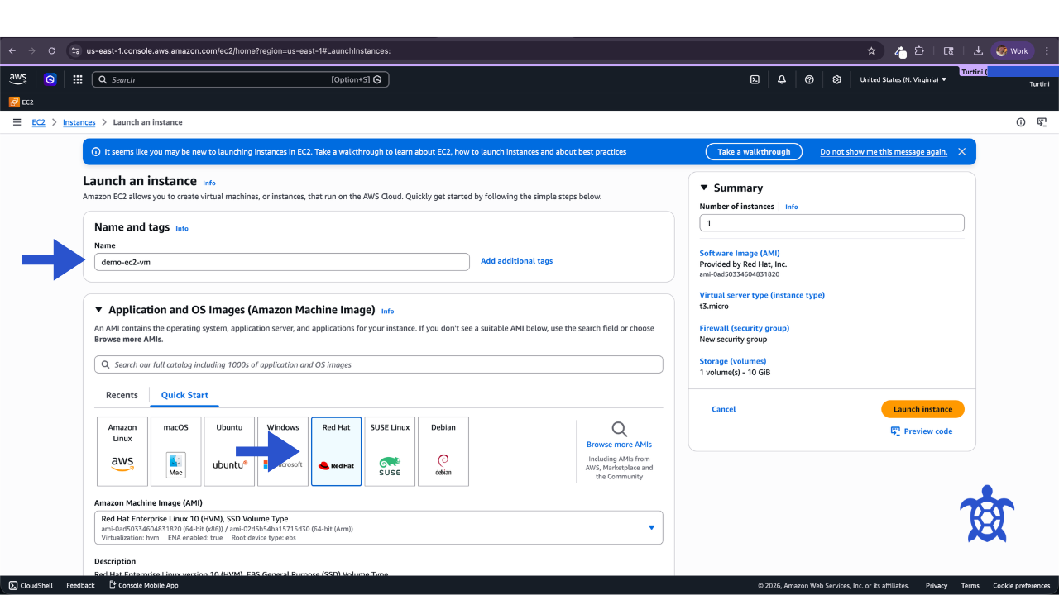Switch to the Recents tab

(x=122, y=395)
